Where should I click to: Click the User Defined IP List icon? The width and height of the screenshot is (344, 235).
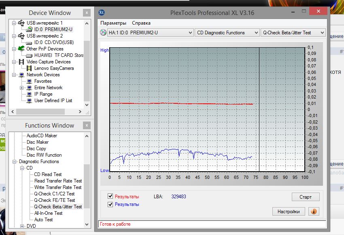click(29, 101)
